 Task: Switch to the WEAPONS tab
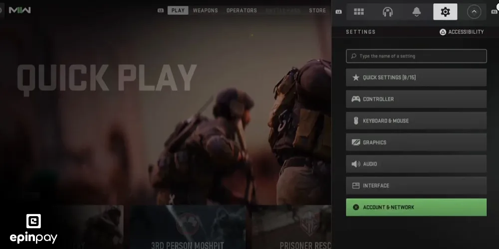coord(205,10)
